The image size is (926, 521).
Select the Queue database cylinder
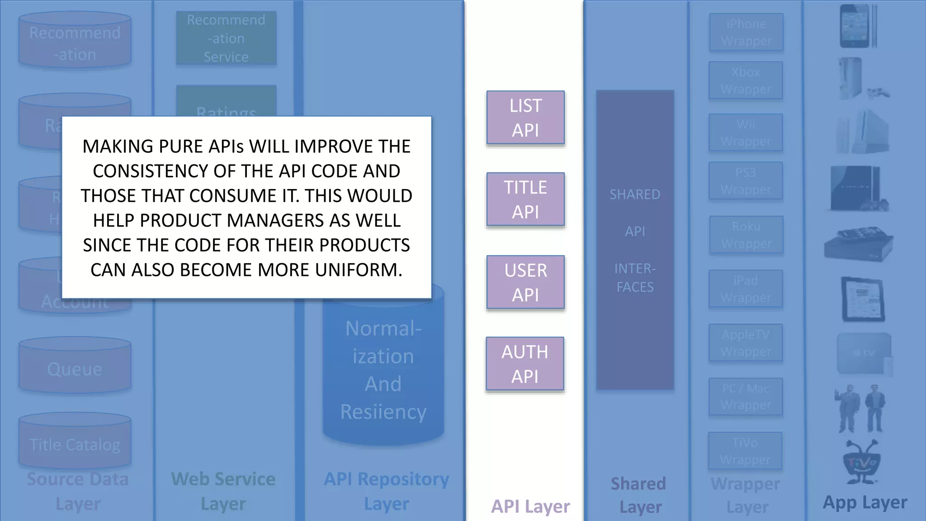pos(75,365)
